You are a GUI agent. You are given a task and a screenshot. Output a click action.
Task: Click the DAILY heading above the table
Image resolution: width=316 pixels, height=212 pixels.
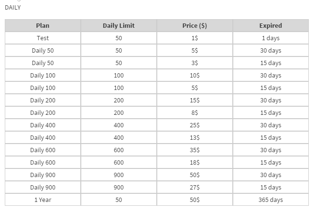(12, 8)
